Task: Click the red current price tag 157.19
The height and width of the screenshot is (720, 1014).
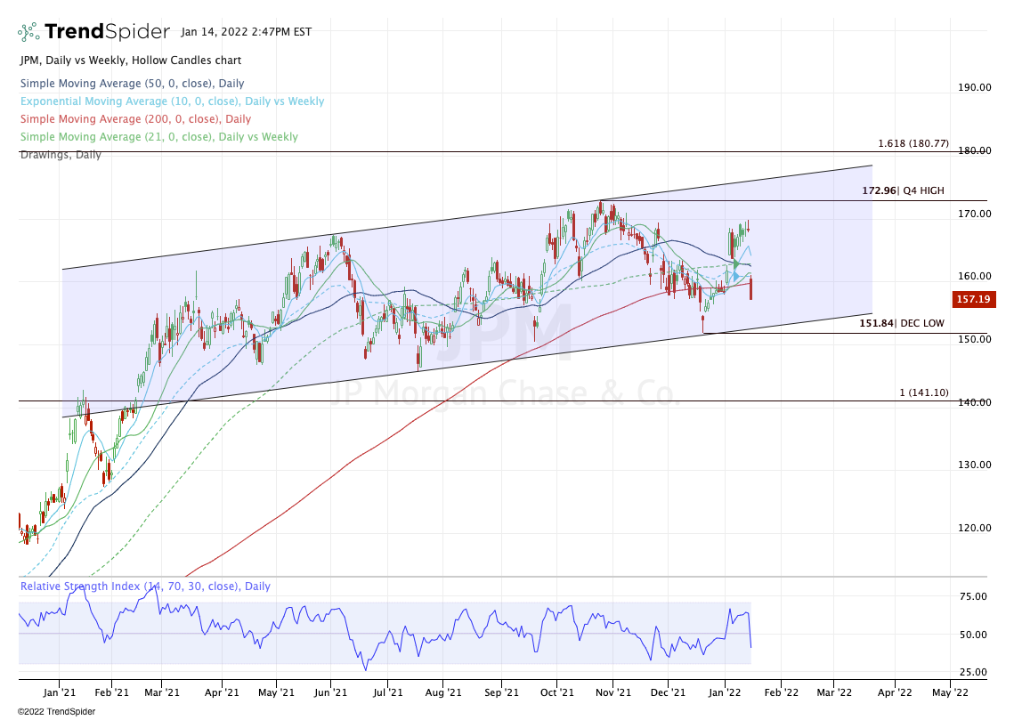Action: click(x=974, y=299)
